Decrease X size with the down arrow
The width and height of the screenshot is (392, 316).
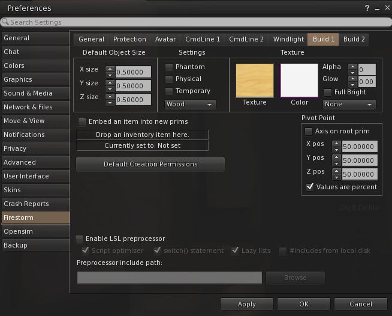click(x=110, y=75)
